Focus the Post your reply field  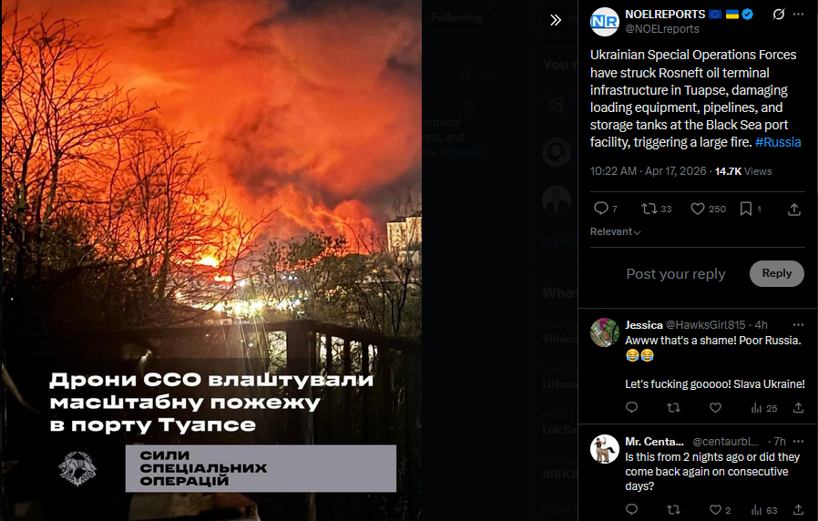(x=676, y=274)
